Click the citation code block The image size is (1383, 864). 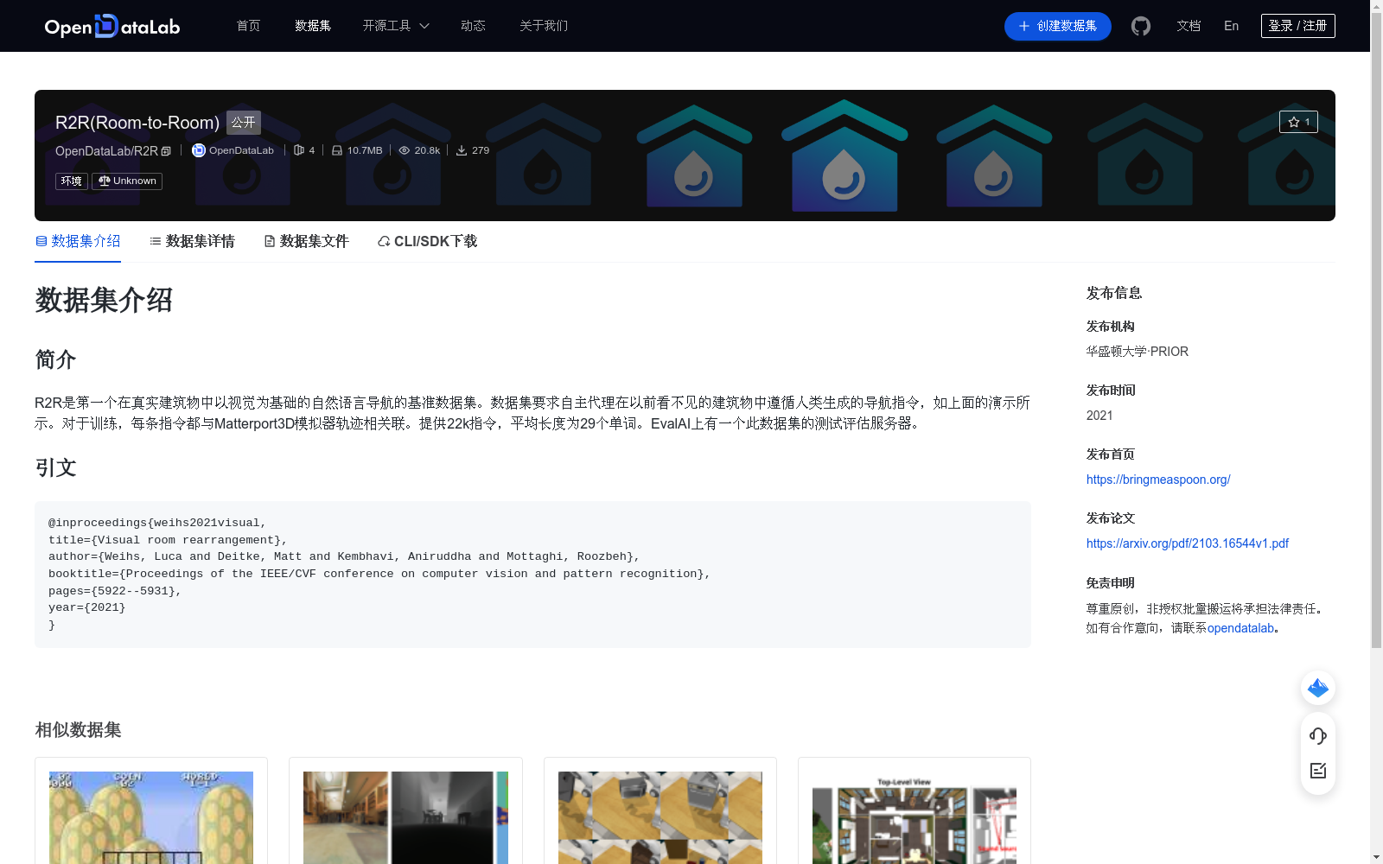click(x=532, y=575)
